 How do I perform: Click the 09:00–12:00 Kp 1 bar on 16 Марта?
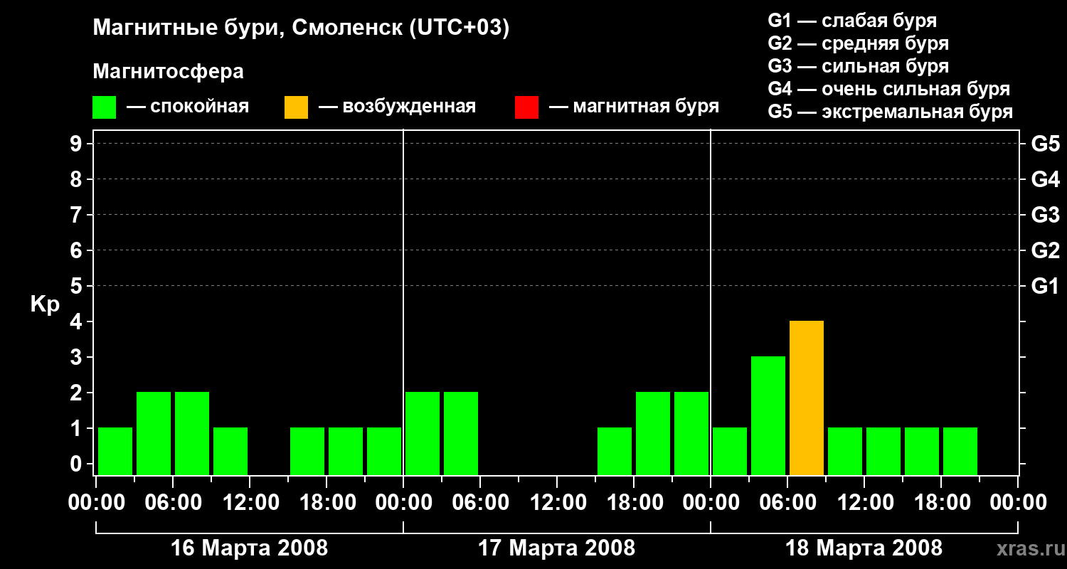point(230,451)
